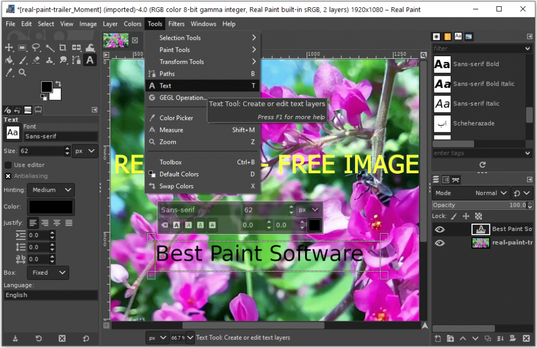537x348 pixels.
Task: Set justify left alignment
Action: [33, 223]
